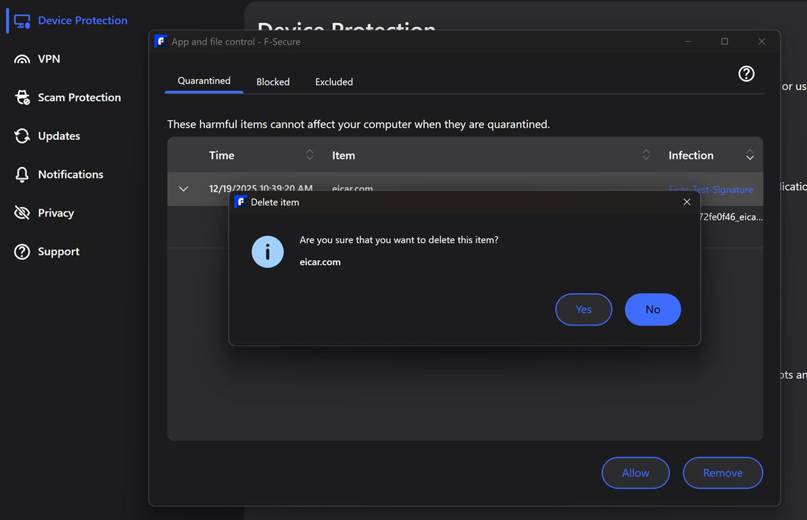Open Notifications using the bell icon

click(x=23, y=174)
